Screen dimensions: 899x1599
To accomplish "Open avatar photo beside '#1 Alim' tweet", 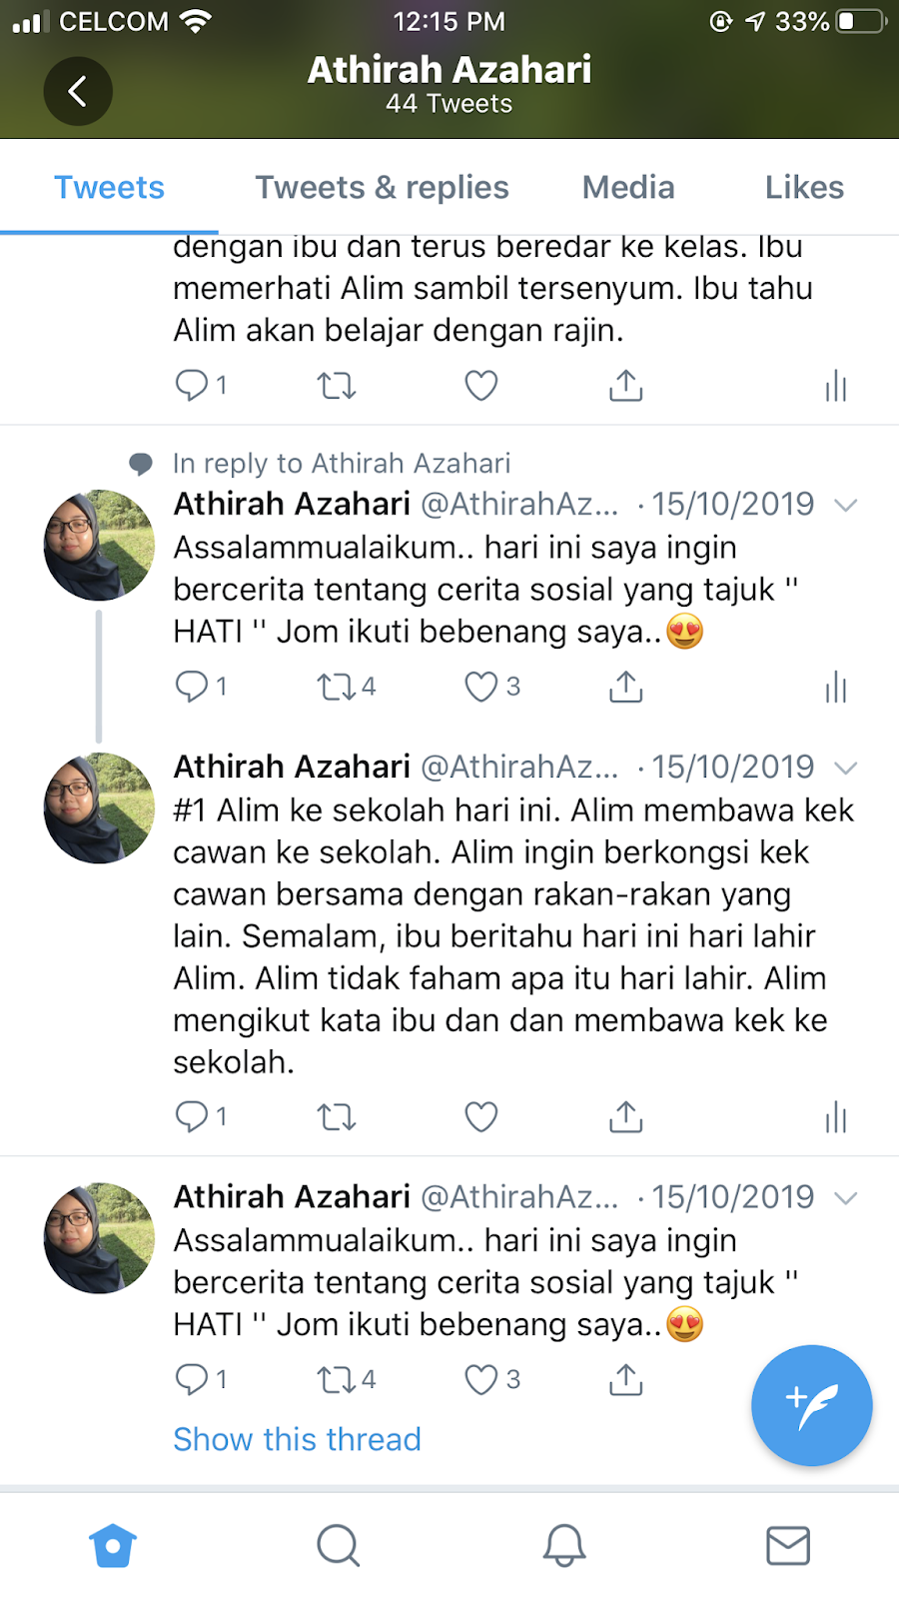I will (99, 807).
